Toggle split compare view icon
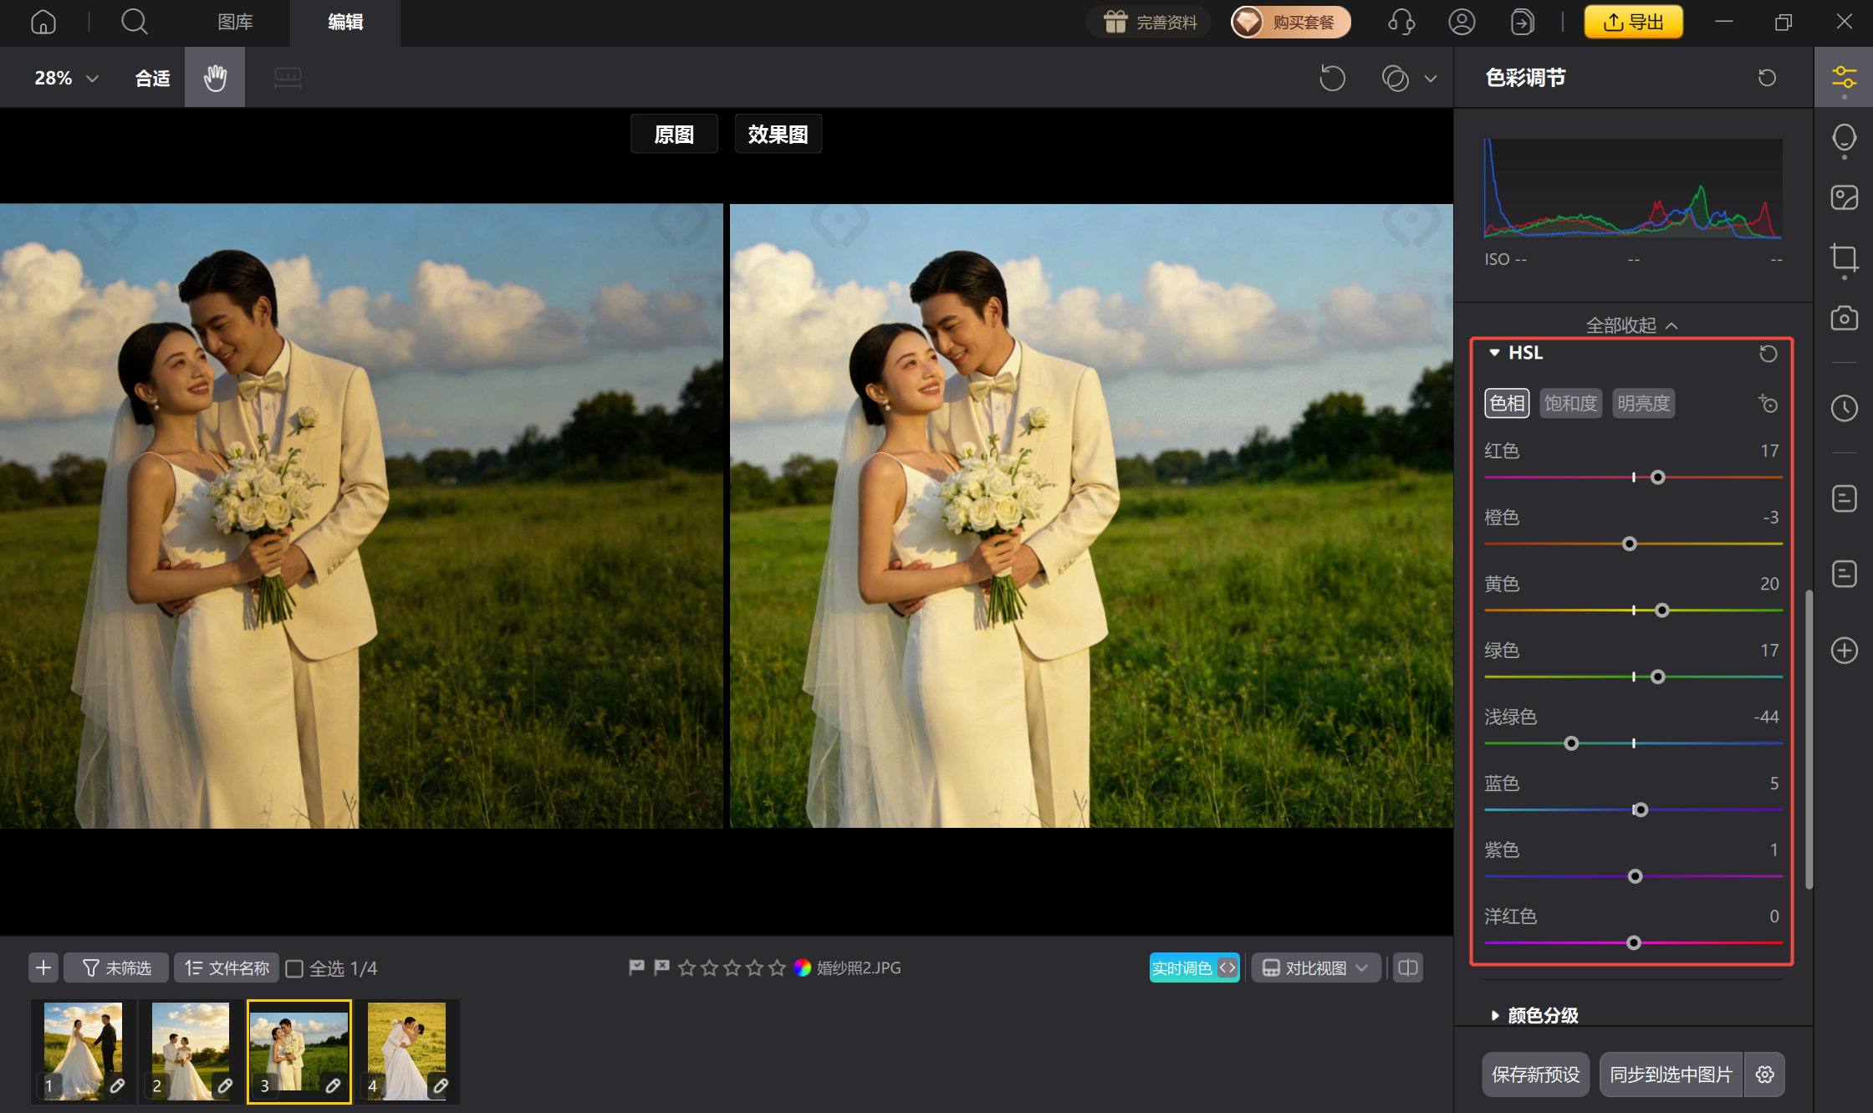The height and width of the screenshot is (1113, 1873). [1408, 967]
